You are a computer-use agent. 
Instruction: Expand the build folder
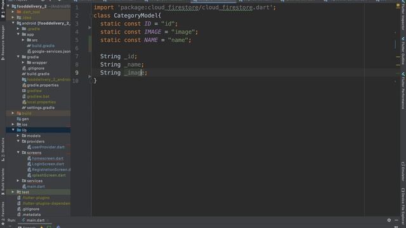coord(13,113)
